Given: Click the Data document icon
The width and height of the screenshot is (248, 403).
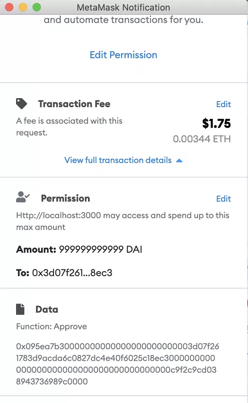Looking at the screenshot, I should [x=20, y=309].
